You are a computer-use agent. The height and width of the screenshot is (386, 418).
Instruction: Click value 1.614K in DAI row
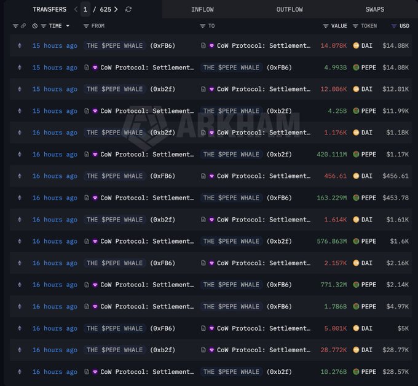click(x=336, y=220)
